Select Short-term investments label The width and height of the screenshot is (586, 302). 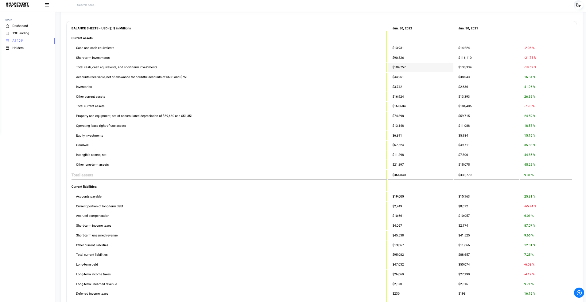[x=93, y=58]
